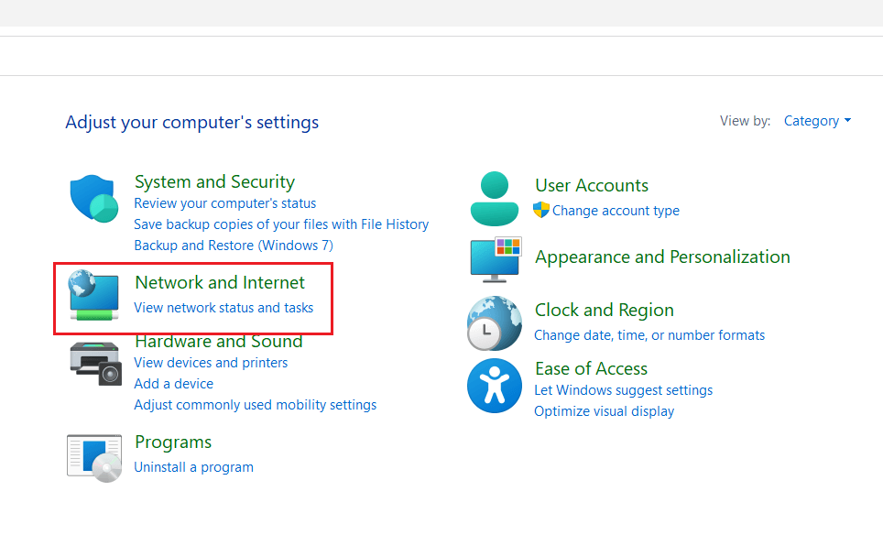Open Adjust commonly used mobility settings
Viewport: 883px width, 546px height.
255,404
